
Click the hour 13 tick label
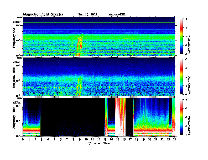[x=105, y=139]
